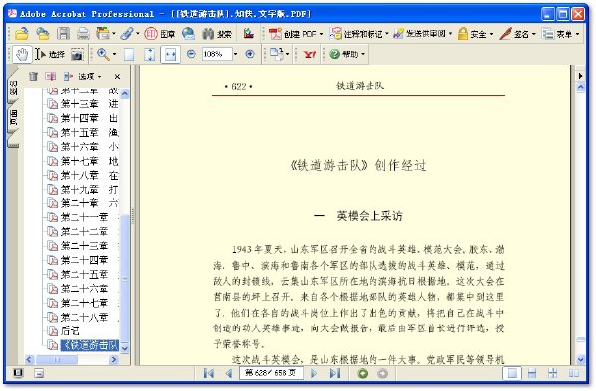This screenshot has width=596, height=391.
Task: Set Fit Page view
Action: point(149,55)
